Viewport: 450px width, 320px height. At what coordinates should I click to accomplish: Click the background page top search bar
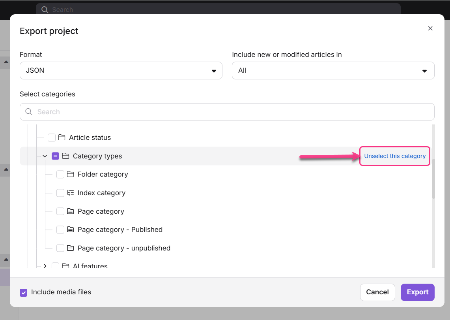click(218, 9)
